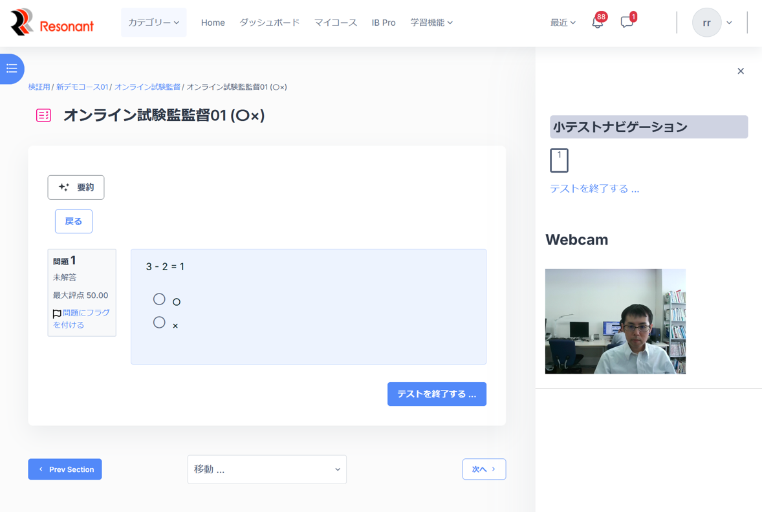Select question 1 box in quiz navigation

pyautogui.click(x=559, y=160)
